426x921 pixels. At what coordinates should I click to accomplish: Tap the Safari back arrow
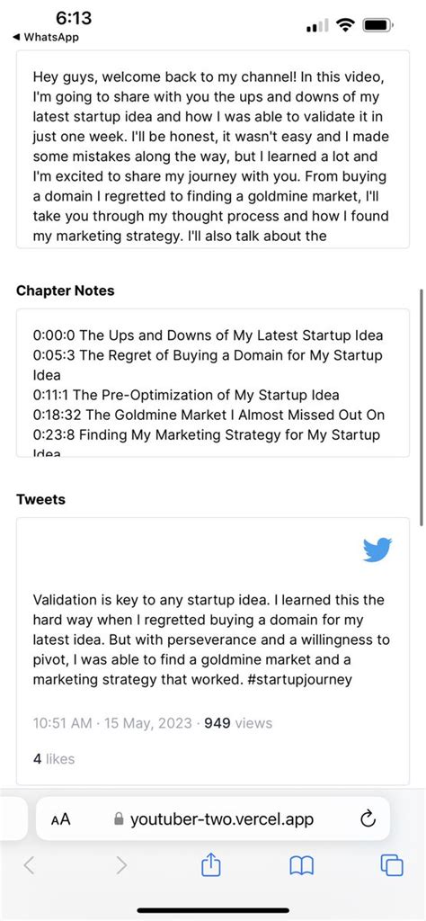click(30, 865)
